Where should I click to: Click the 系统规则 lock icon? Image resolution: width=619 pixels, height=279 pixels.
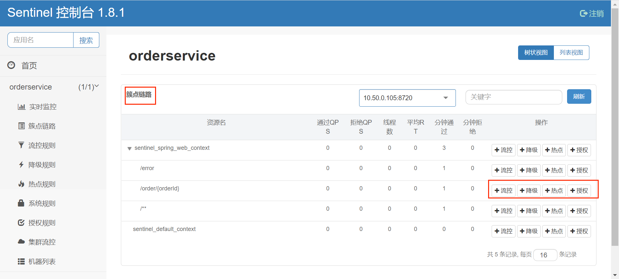point(21,203)
